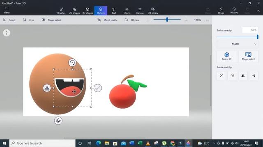Open the 3D shapes tab

(88, 11)
